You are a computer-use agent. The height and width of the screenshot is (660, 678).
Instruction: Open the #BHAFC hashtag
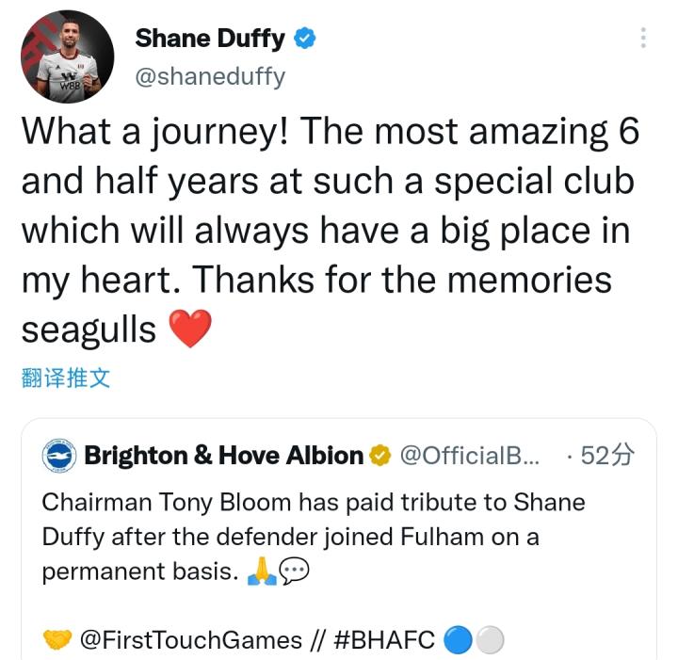[384, 640]
